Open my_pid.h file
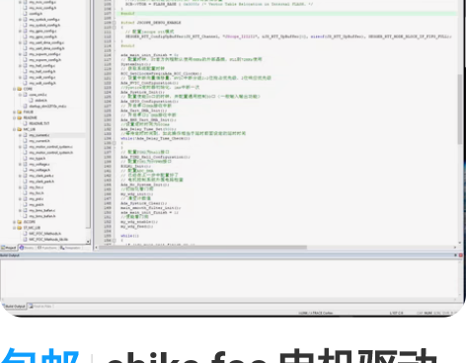This screenshot has height=363, width=466. pyautogui.click(x=37, y=204)
